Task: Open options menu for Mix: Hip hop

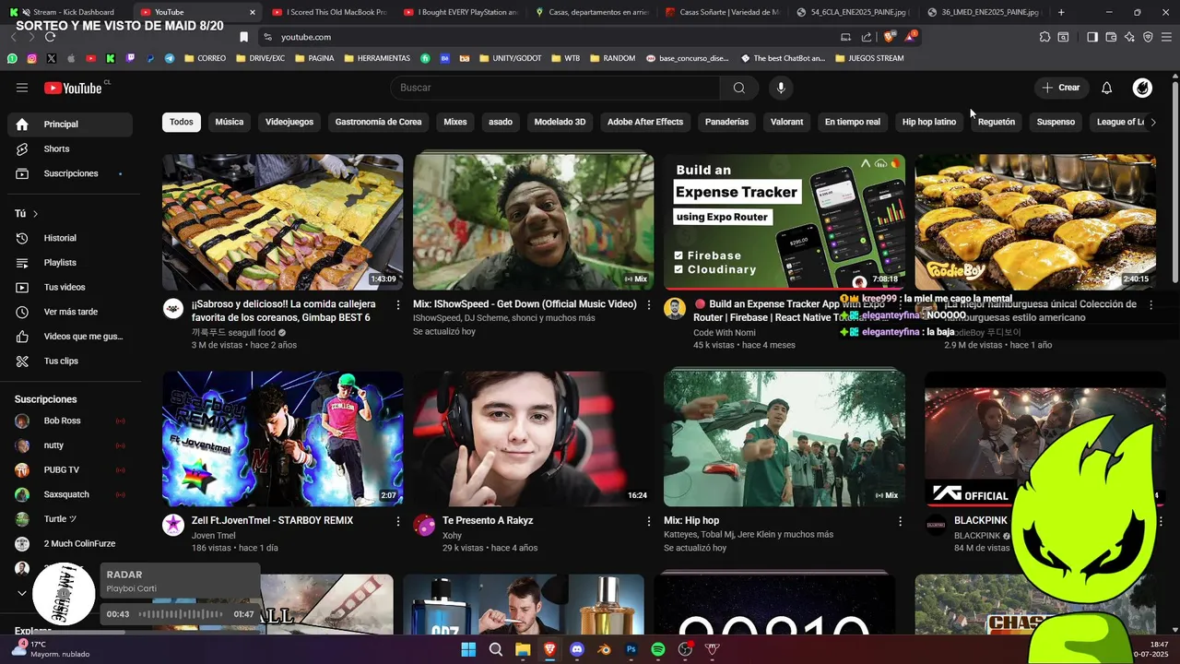Action: pos(900,521)
